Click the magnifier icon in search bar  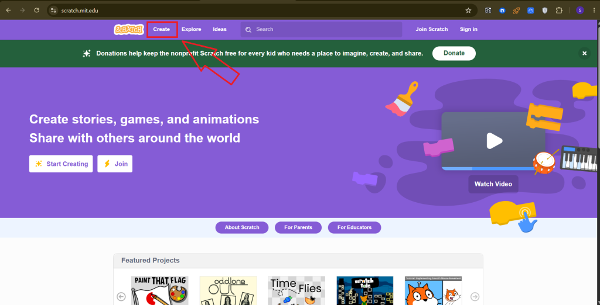coord(248,29)
